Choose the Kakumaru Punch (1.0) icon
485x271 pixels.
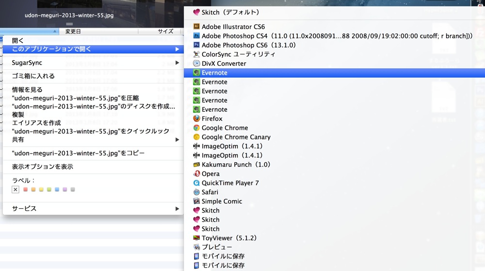196,165
